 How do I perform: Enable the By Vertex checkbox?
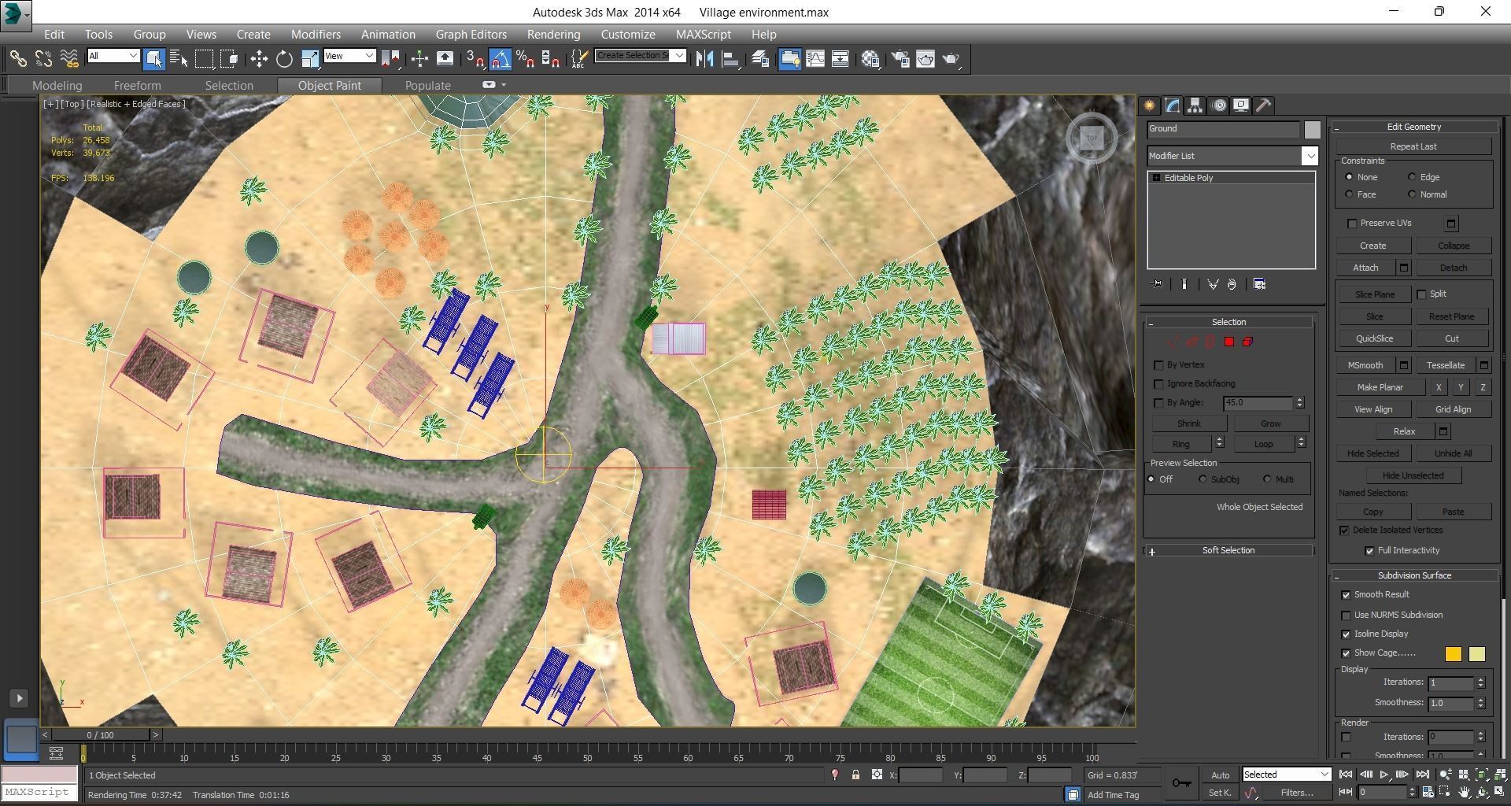coord(1158,365)
